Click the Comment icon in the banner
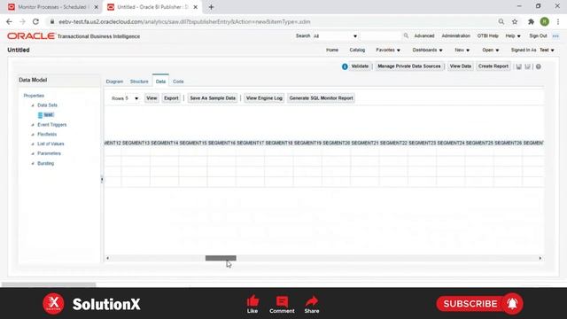The image size is (567, 319). (282, 301)
